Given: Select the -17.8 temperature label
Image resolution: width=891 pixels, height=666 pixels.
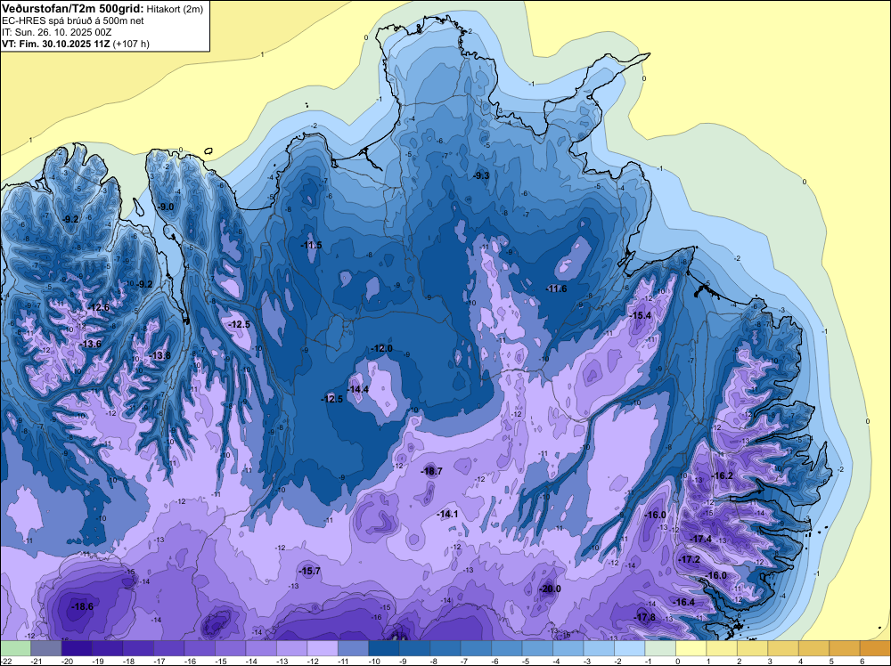Looking at the screenshot, I should click(644, 618).
